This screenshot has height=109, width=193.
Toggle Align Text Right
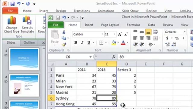(x=148, y=38)
